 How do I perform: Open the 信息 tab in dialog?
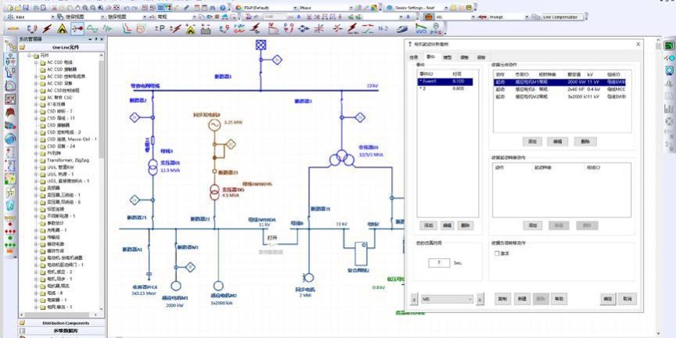(x=415, y=57)
